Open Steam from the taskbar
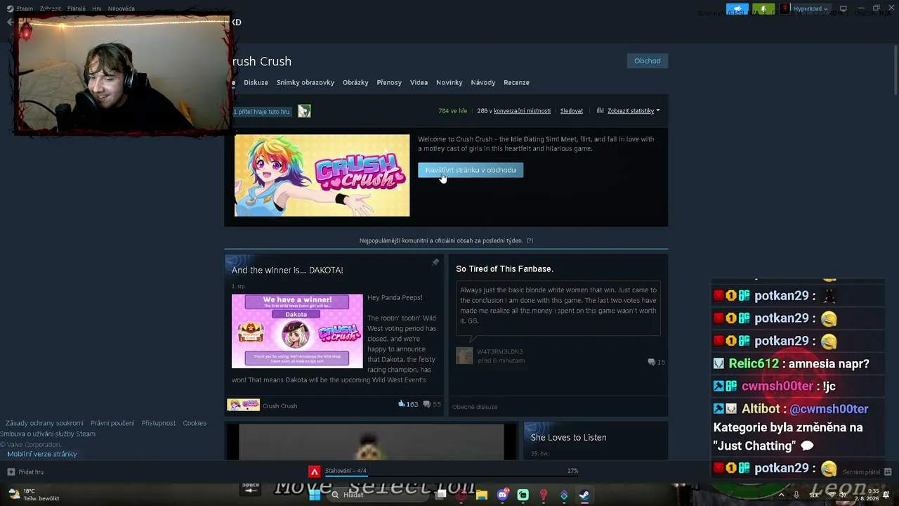This screenshot has height=506, width=899. [584, 495]
